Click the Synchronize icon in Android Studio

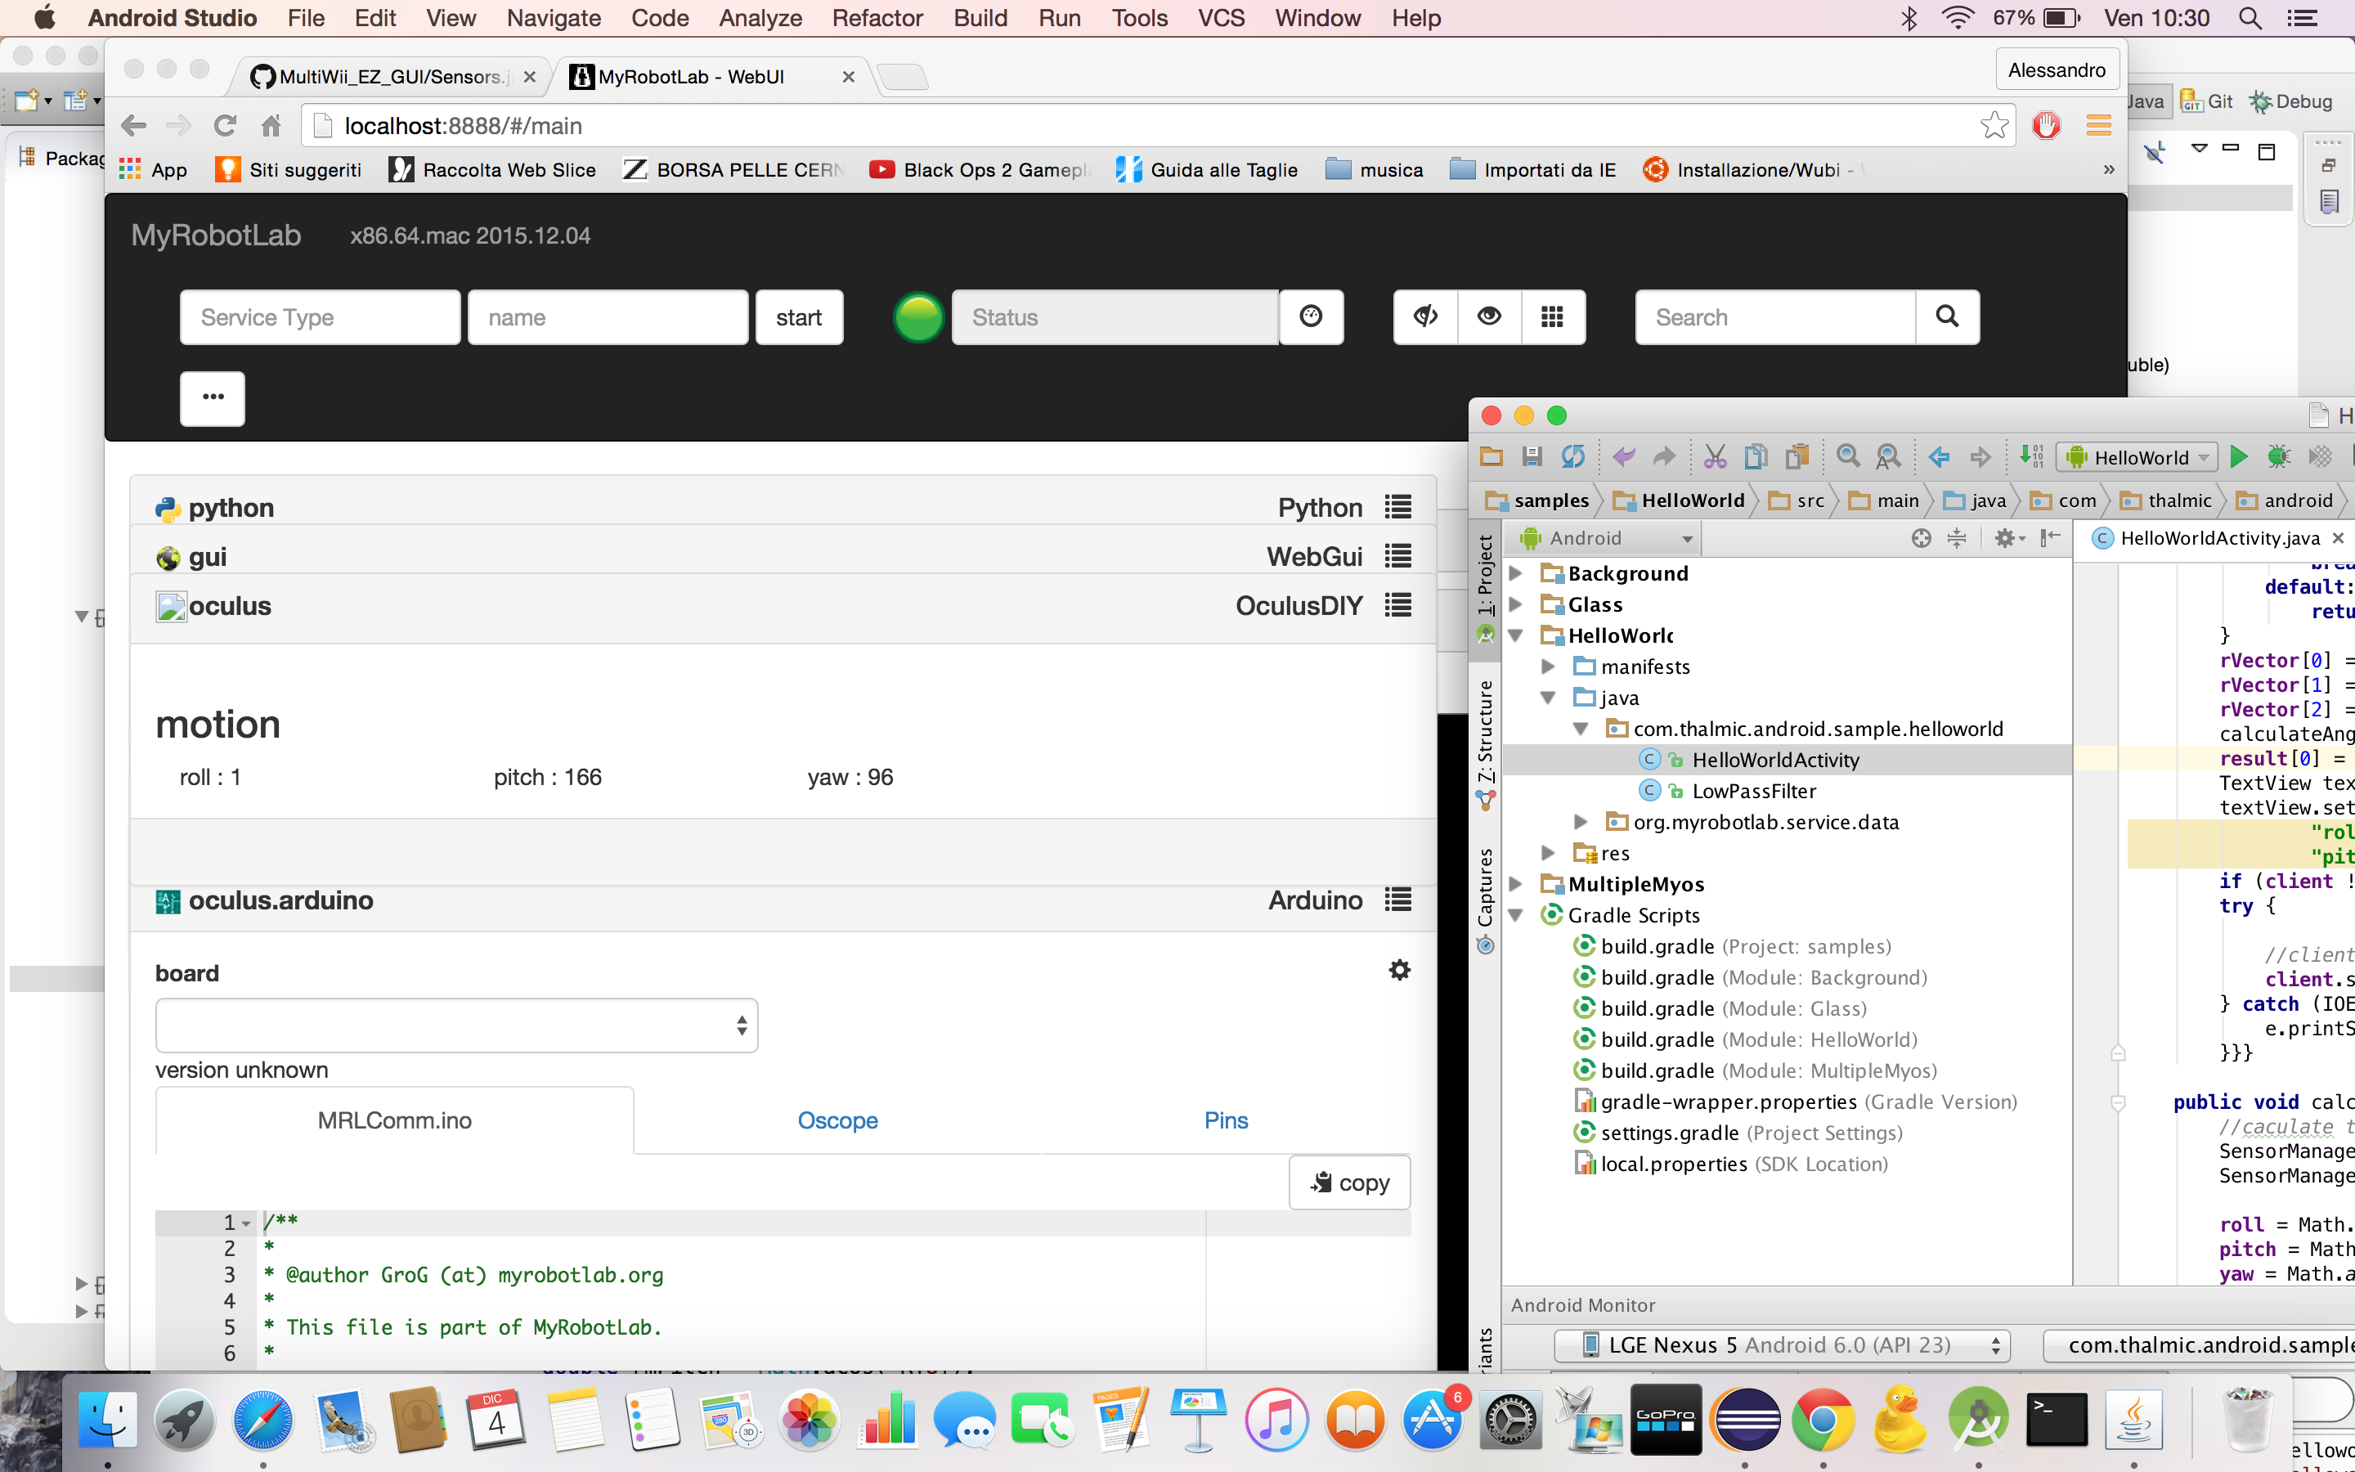(x=1572, y=456)
